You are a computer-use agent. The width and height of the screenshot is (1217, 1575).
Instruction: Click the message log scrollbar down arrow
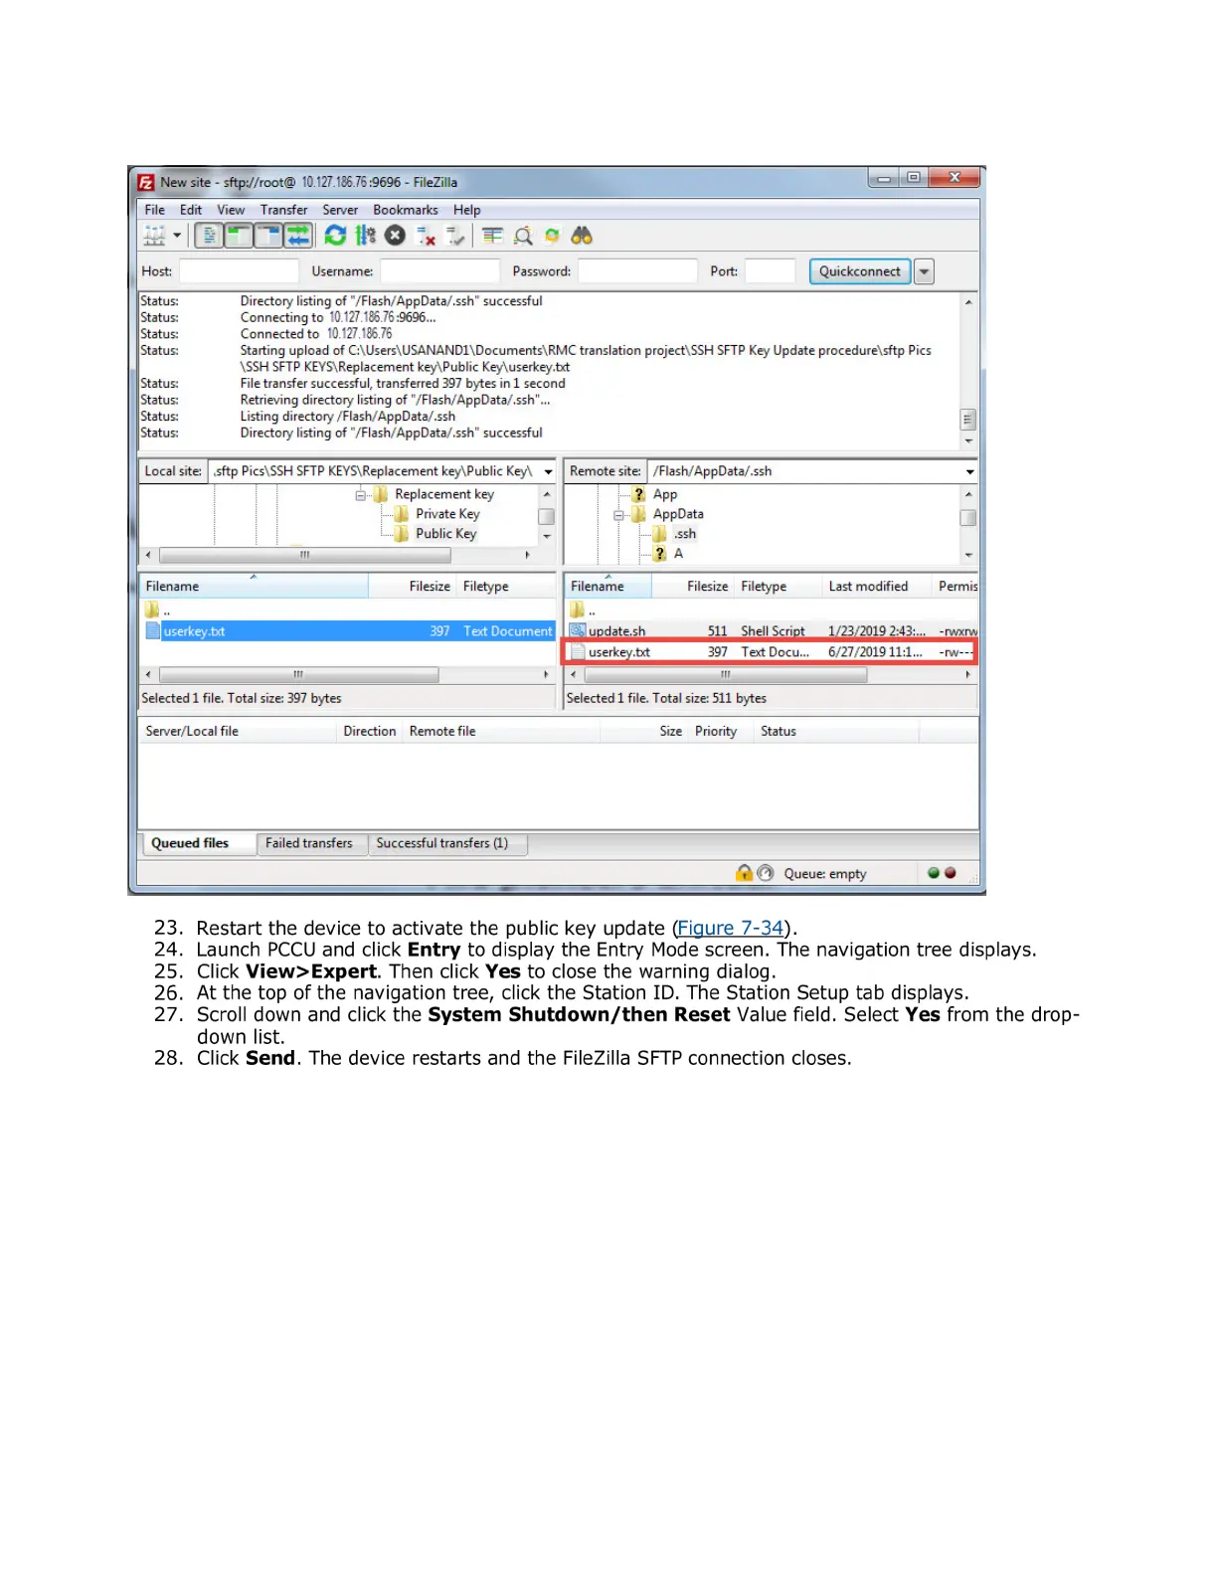[968, 440]
